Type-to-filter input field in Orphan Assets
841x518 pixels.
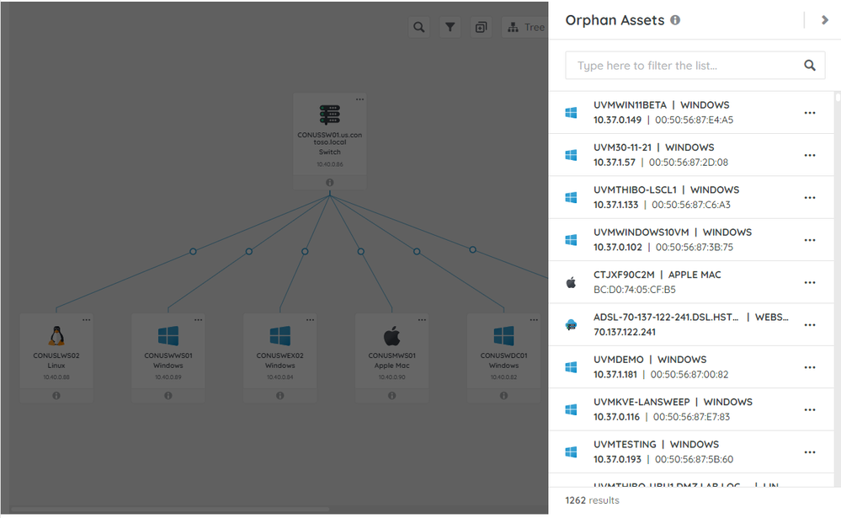coord(682,66)
